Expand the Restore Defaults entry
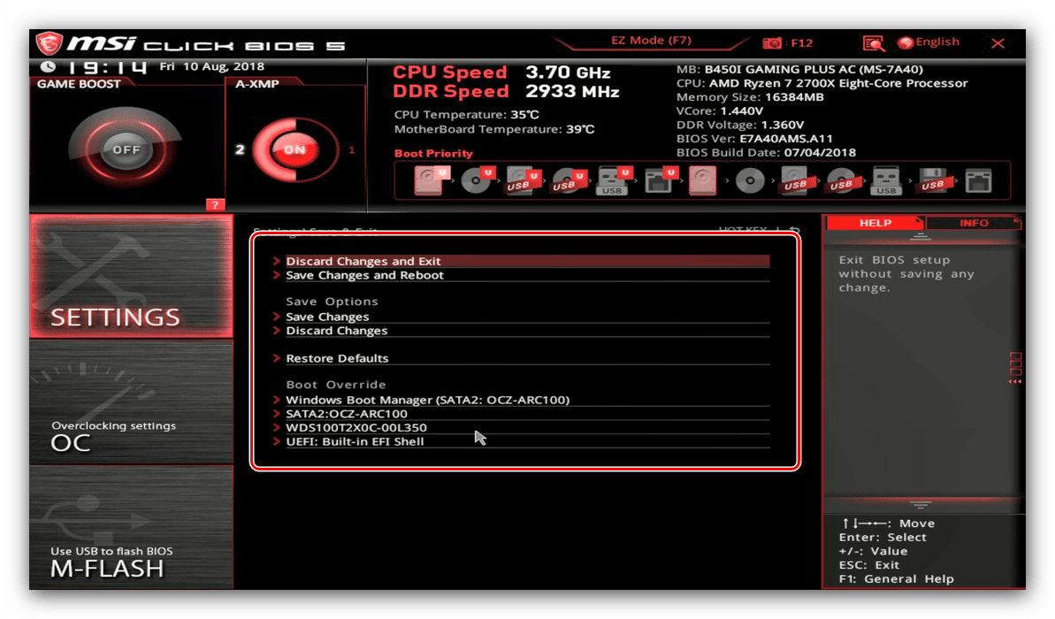Image resolution: width=1055 pixels, height=619 pixels. (x=337, y=358)
